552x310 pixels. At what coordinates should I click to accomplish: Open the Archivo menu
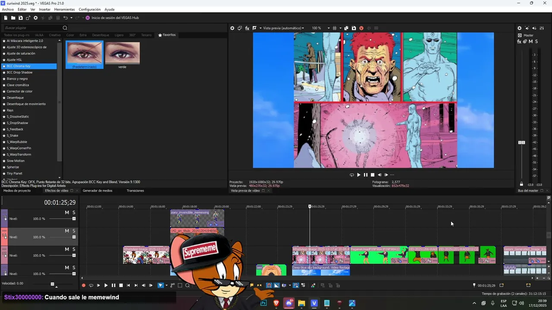[8, 9]
